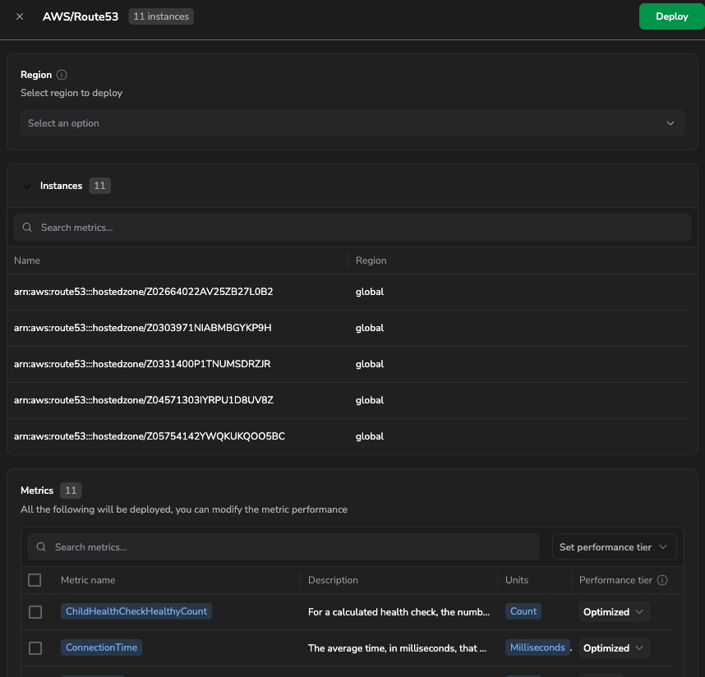The image size is (705, 677).
Task: Select hostedzone Z04571303IYRPU1D8UV8Z row
Action: coord(349,401)
